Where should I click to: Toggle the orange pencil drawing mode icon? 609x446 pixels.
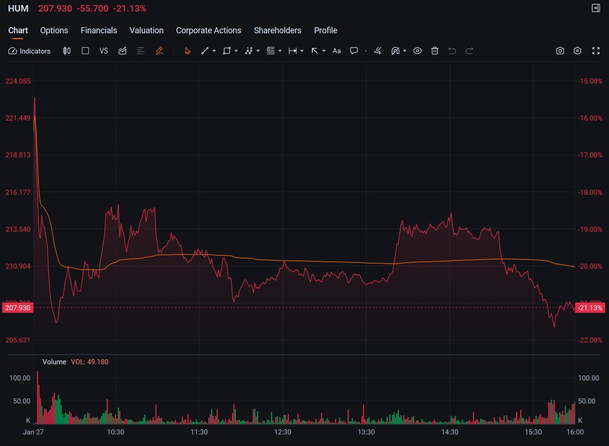tap(159, 51)
